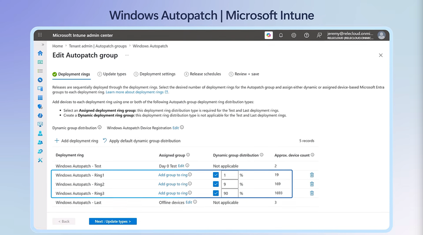Expand the collapsed sidebar navigation chevrons
The width and height of the screenshot is (423, 235).
(43, 45)
